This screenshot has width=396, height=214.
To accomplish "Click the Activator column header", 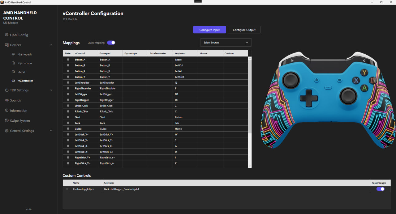I will click(x=236, y=183).
